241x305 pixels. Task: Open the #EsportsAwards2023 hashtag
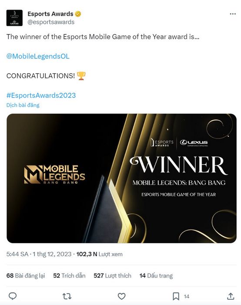(x=41, y=95)
